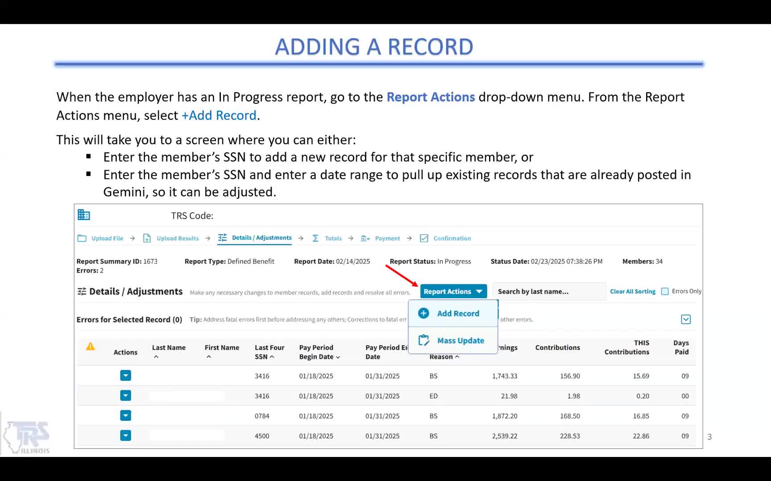
Task: Click the contributions cell 228.53
Action: (570, 436)
